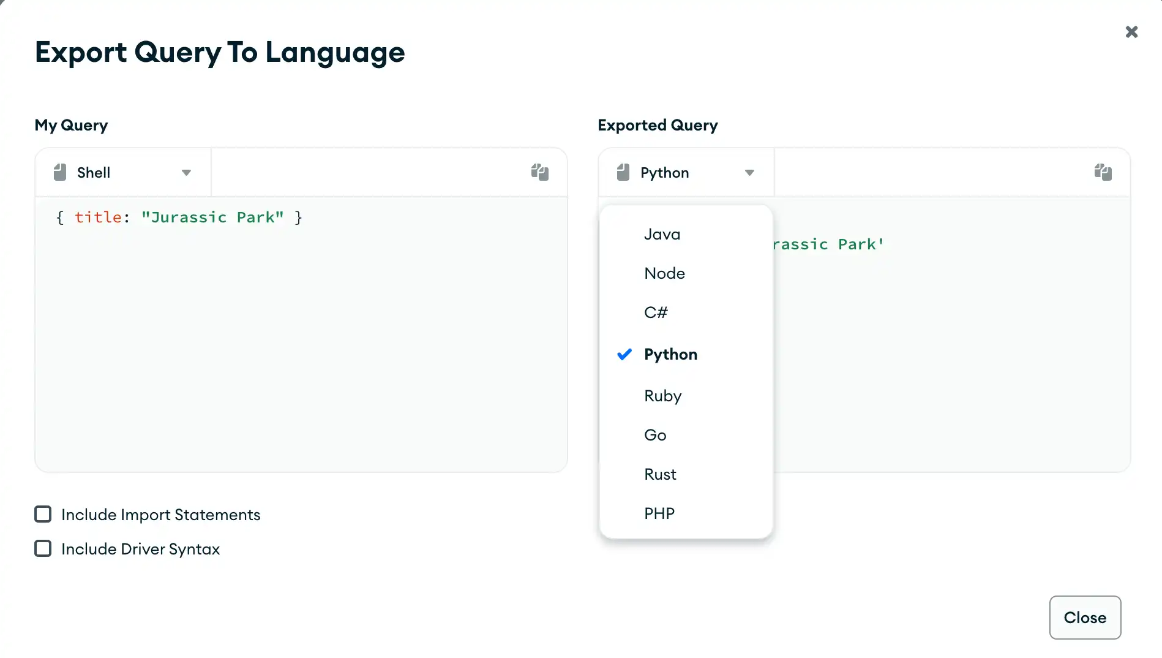Select Java from the language list
The height and width of the screenshot is (658, 1162).
(662, 234)
